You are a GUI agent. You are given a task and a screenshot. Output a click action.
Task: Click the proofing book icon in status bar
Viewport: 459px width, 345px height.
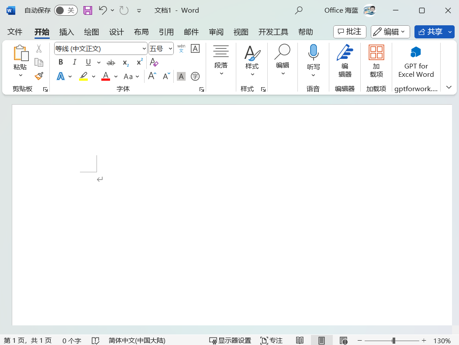coord(96,340)
